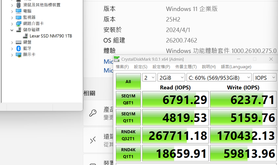
Task: Select the 網路介面卡 tree label
Action: click(x=34, y=23)
